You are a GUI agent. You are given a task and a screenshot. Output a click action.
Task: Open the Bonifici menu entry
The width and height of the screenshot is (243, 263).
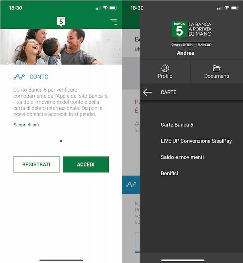coord(169,173)
